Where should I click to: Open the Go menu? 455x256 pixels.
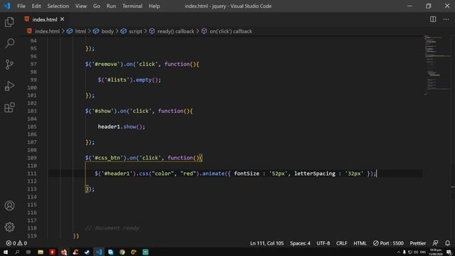point(97,6)
